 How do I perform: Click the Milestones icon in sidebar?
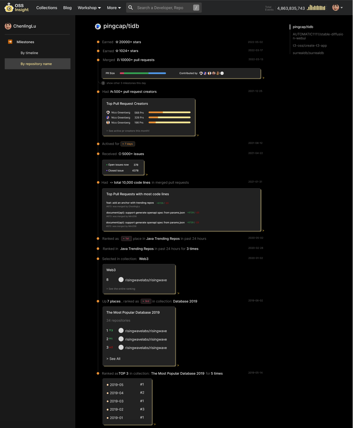10,42
